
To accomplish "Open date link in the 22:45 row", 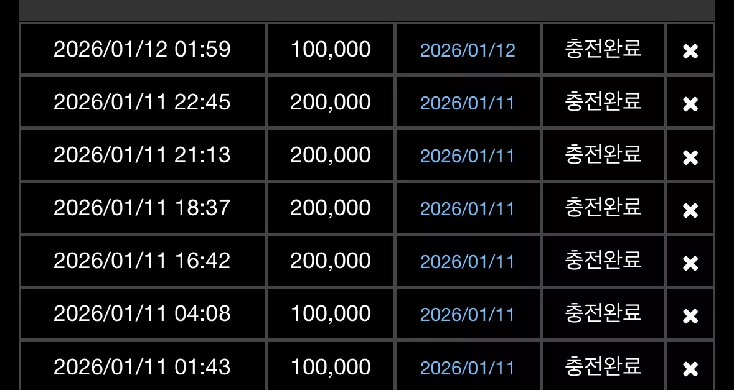I will tap(468, 103).
